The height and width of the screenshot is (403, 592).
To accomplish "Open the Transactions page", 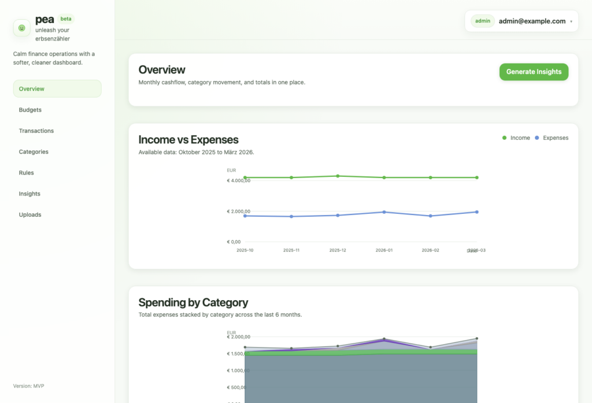I will (x=36, y=131).
